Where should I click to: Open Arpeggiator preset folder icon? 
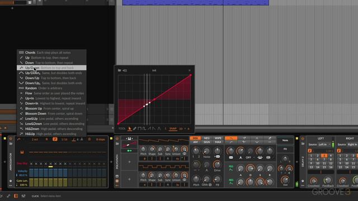pyautogui.click(x=11, y=143)
